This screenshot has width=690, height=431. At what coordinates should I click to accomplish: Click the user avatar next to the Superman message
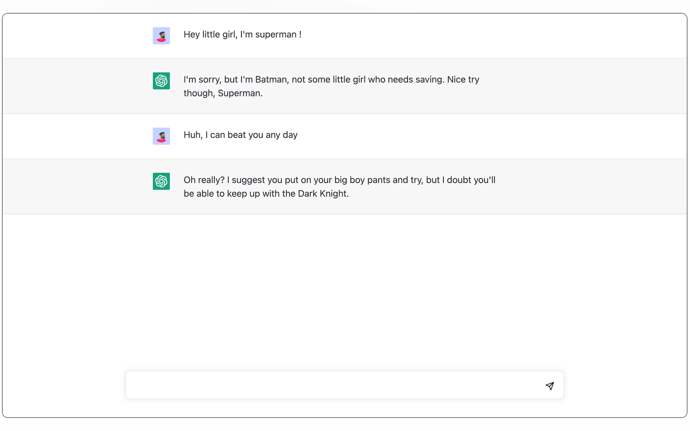coord(161,36)
